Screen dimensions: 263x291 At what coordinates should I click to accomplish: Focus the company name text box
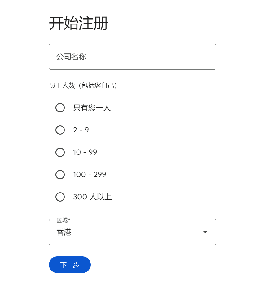point(133,57)
